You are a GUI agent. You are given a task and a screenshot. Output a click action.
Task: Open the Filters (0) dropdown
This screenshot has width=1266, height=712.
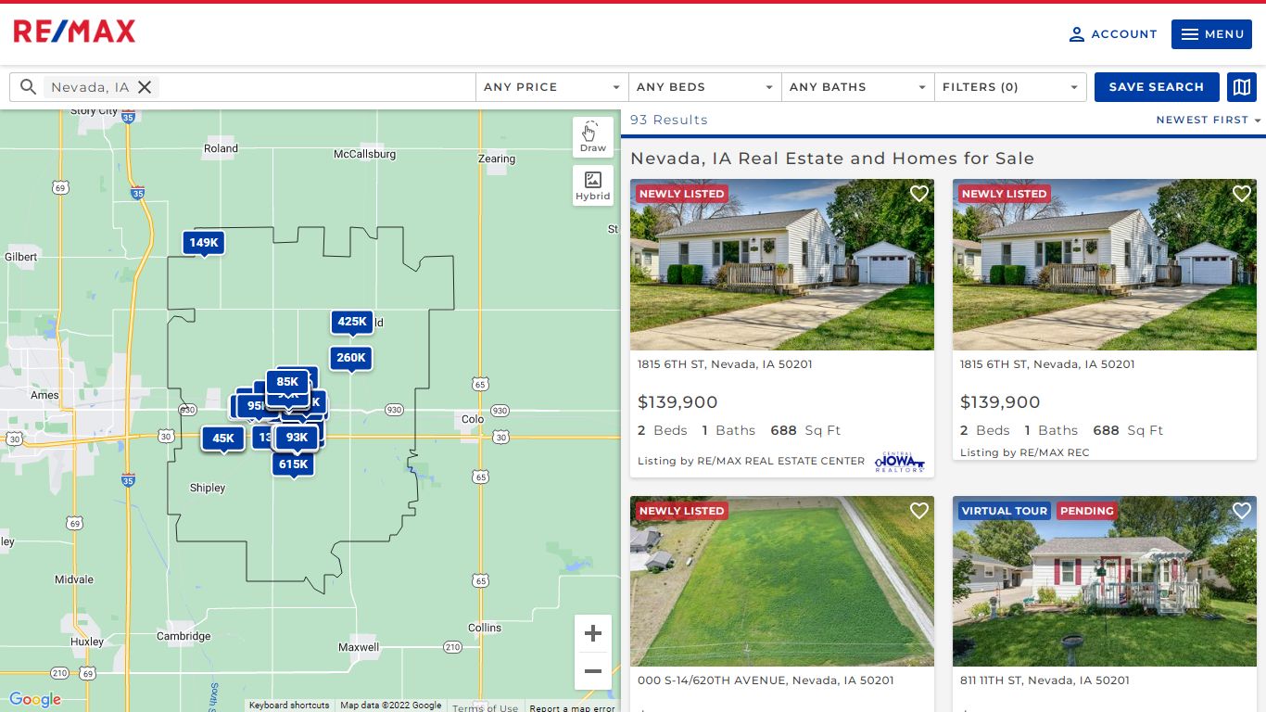click(x=1011, y=87)
